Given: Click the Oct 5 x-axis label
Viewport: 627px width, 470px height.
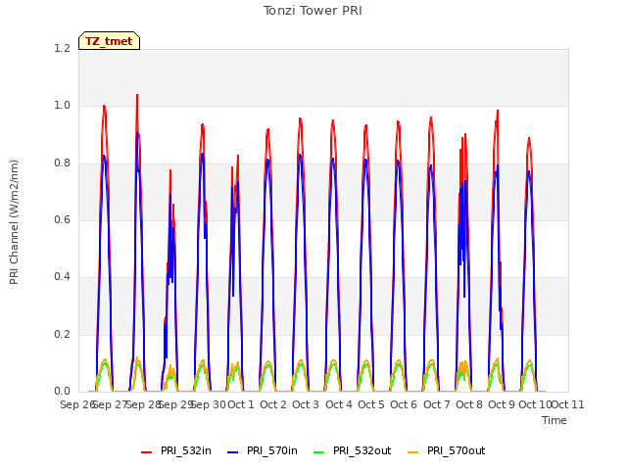Looking at the screenshot, I should [x=371, y=404].
